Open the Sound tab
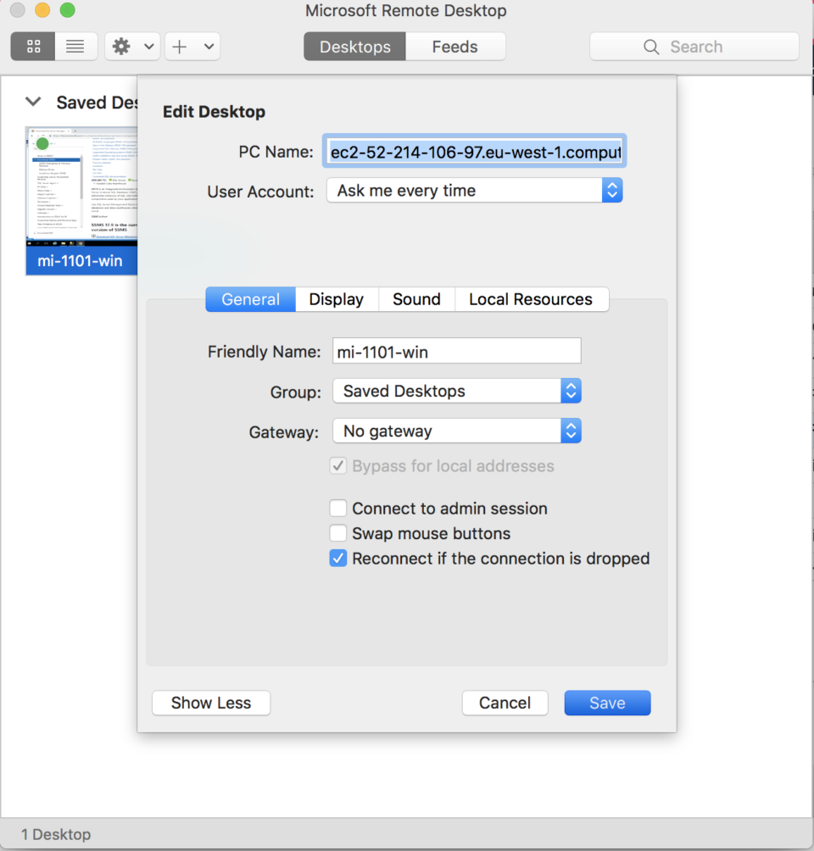The height and width of the screenshot is (851, 814). tap(416, 299)
